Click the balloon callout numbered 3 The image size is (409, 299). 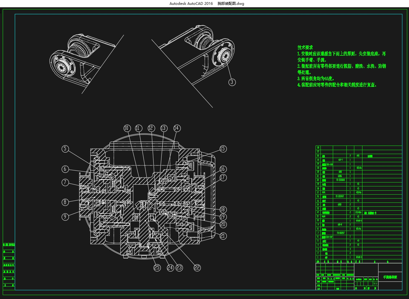click(x=232, y=82)
